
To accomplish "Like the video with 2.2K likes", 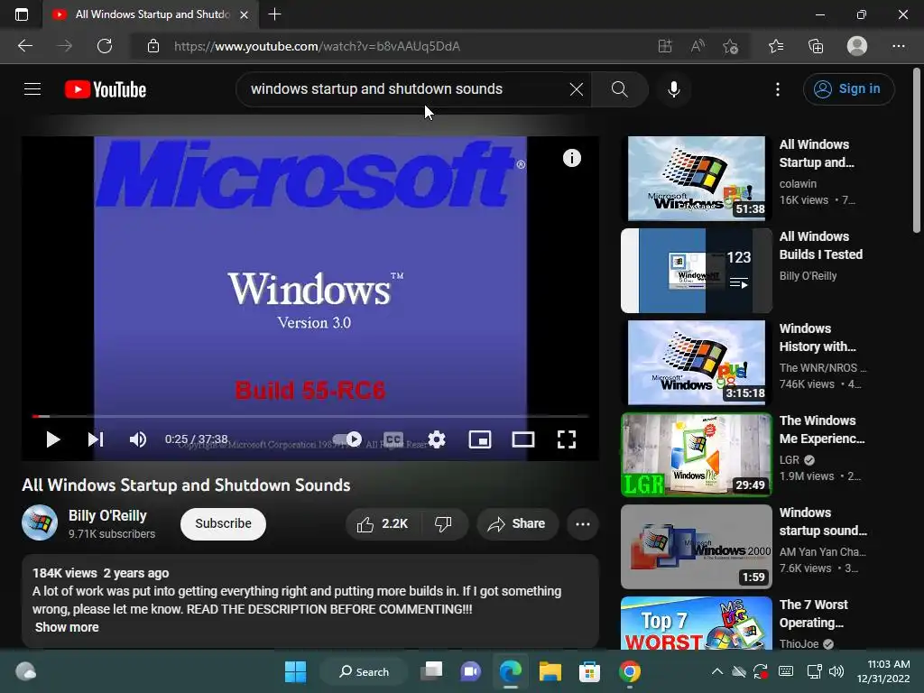I will click(383, 524).
